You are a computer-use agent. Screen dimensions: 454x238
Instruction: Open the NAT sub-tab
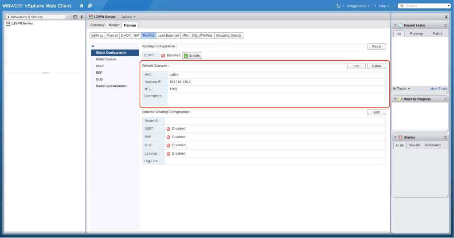tap(137, 35)
